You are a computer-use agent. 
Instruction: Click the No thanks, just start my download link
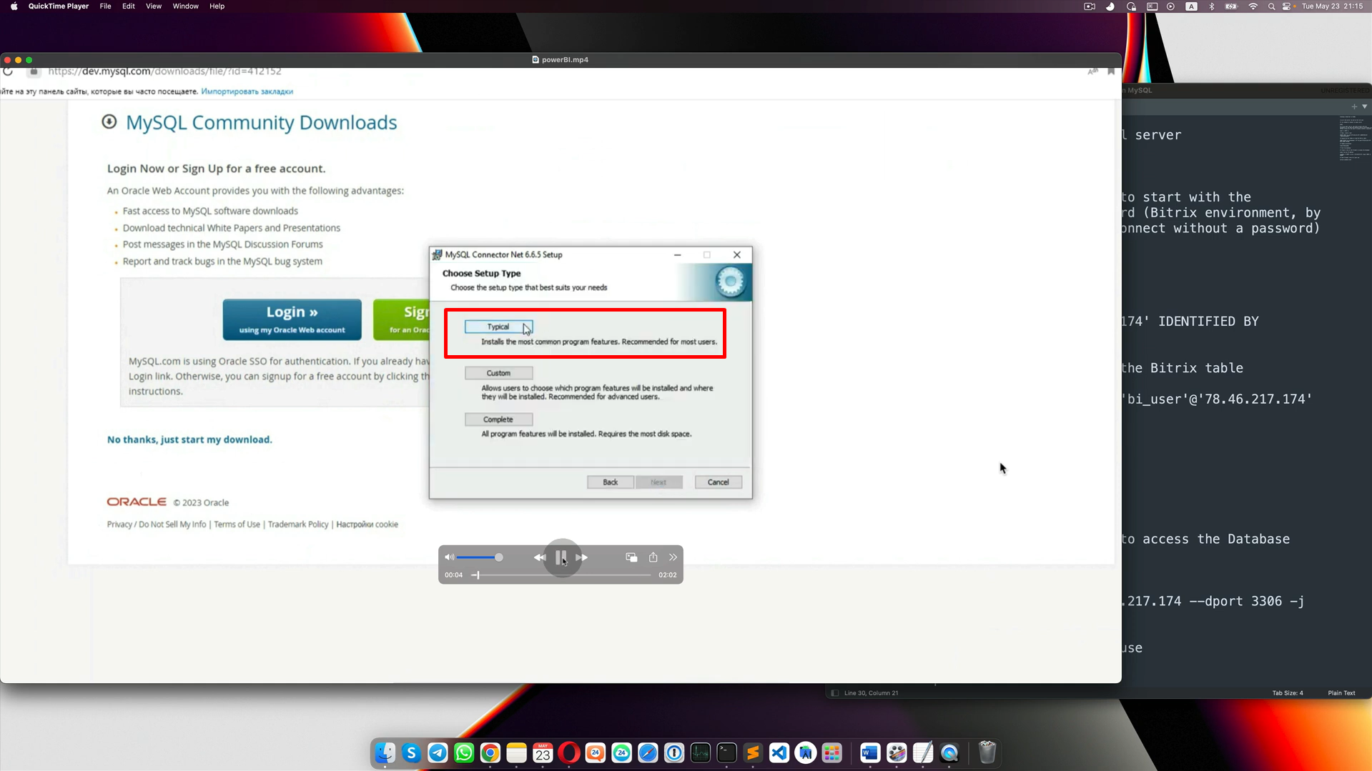[x=189, y=439]
